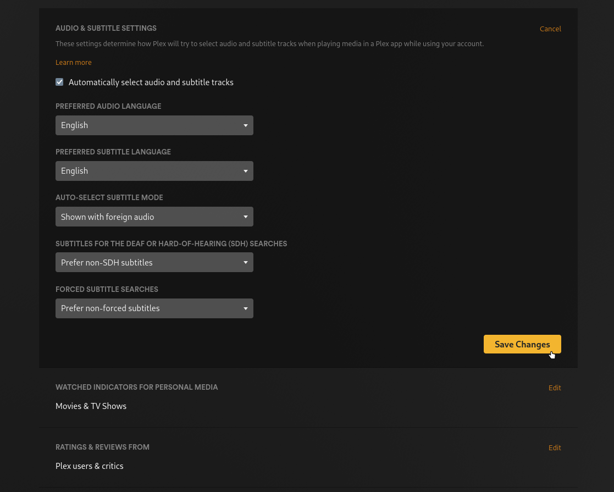
Task: Edit watched indicators for personal media
Action: (555, 388)
